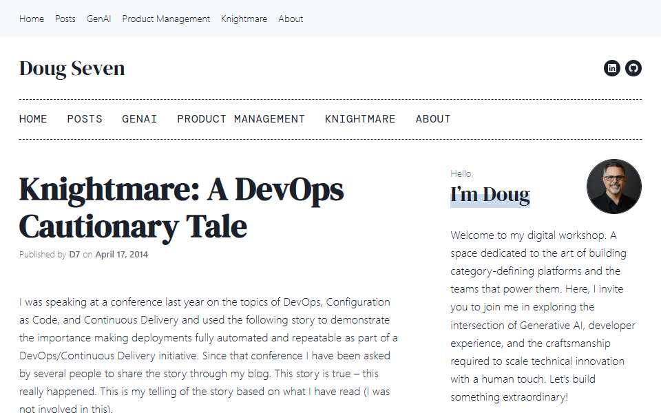The height and width of the screenshot is (413, 661).
Task: Select Product Management in the top bar
Action: point(166,19)
